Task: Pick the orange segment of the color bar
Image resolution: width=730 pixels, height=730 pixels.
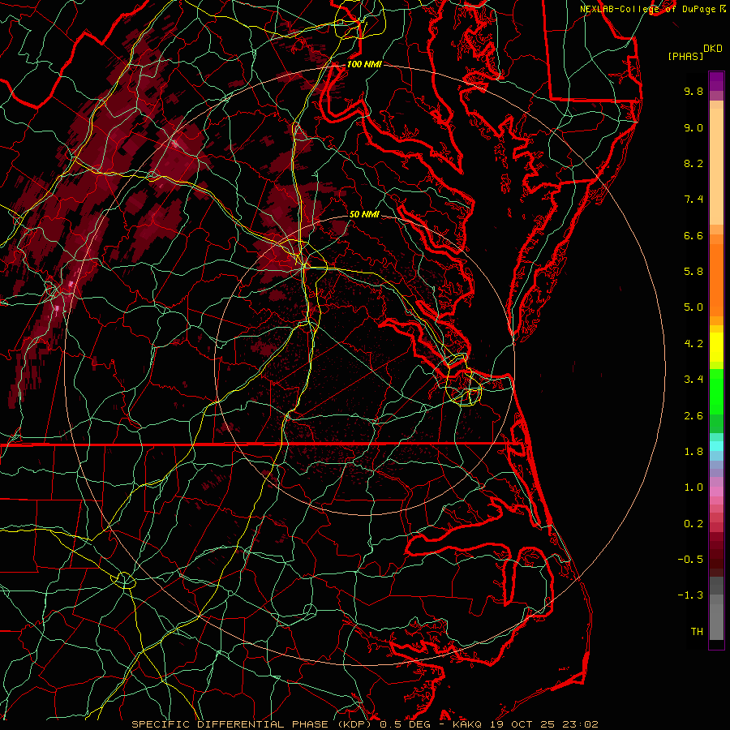Action: click(716, 280)
